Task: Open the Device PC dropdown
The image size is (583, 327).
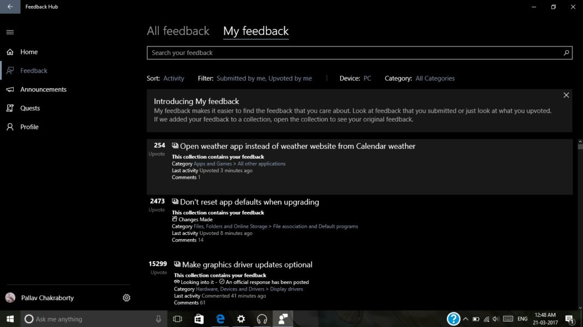Action: [367, 78]
